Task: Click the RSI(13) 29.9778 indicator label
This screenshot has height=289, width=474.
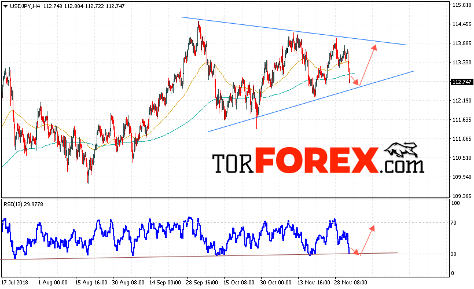Action: click(23, 204)
